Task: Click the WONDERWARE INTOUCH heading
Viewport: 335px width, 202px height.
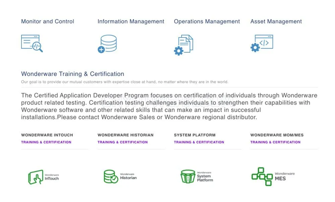Action: [47, 135]
